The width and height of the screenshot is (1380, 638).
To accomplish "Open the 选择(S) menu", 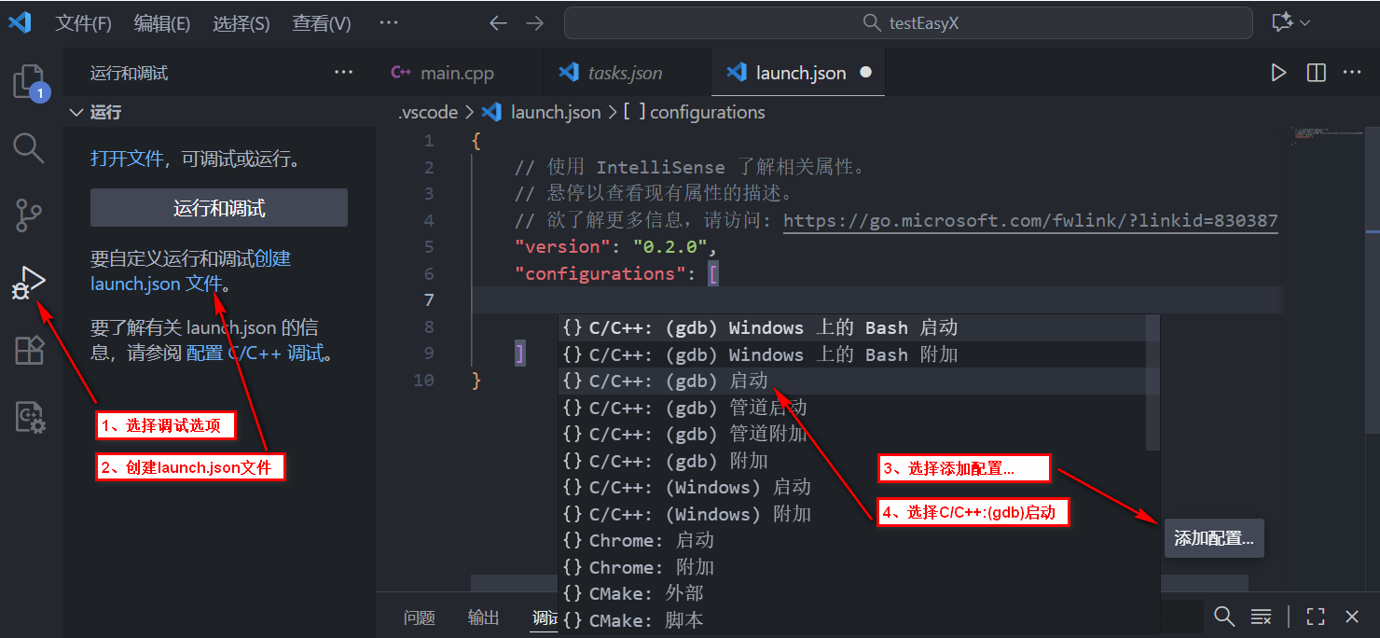I will pyautogui.click(x=241, y=23).
